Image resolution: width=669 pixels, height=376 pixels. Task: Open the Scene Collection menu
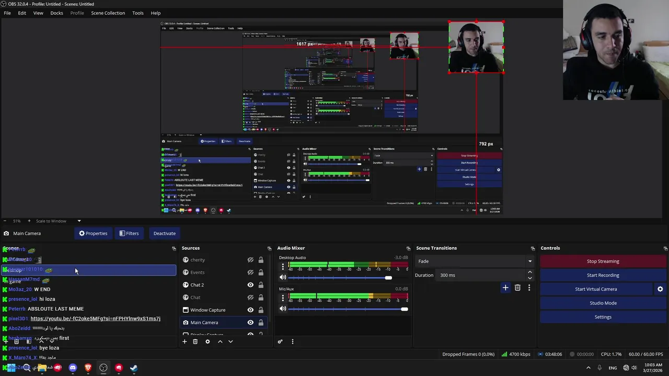(108, 13)
